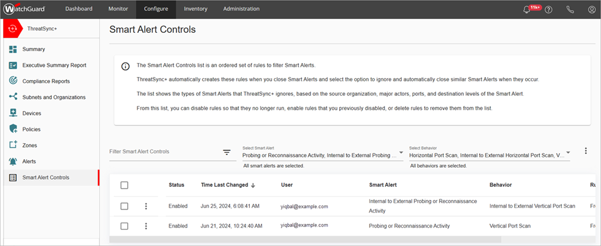Screen dimensions: 601x246
Task: Click the red ThreatSync+ icon
Action: pos(13,28)
